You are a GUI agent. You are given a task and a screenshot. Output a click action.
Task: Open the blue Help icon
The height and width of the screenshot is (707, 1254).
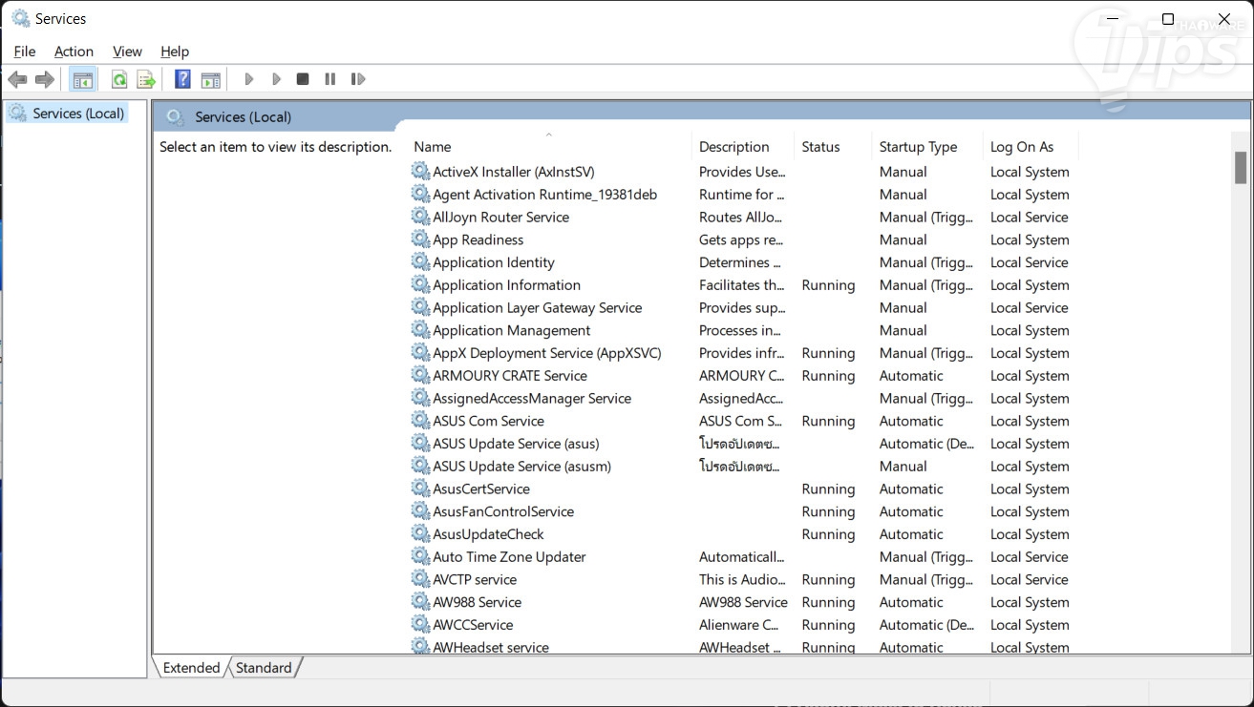tap(182, 79)
